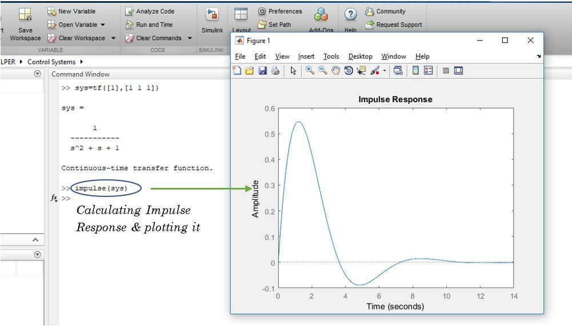Expand the Open Variable dropdown arrow
This screenshot has height=326, width=572.
pyautogui.click(x=103, y=25)
